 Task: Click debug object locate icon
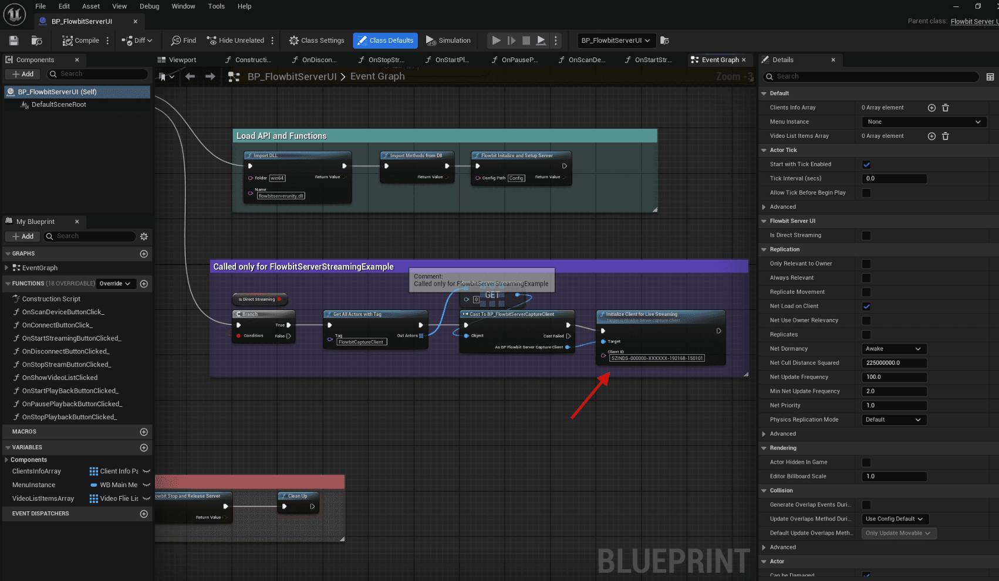[x=664, y=40]
